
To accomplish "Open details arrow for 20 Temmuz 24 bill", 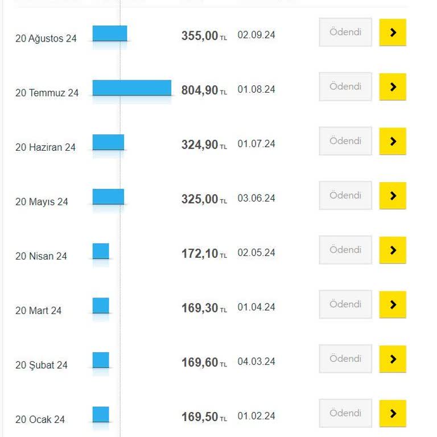I will tap(393, 87).
